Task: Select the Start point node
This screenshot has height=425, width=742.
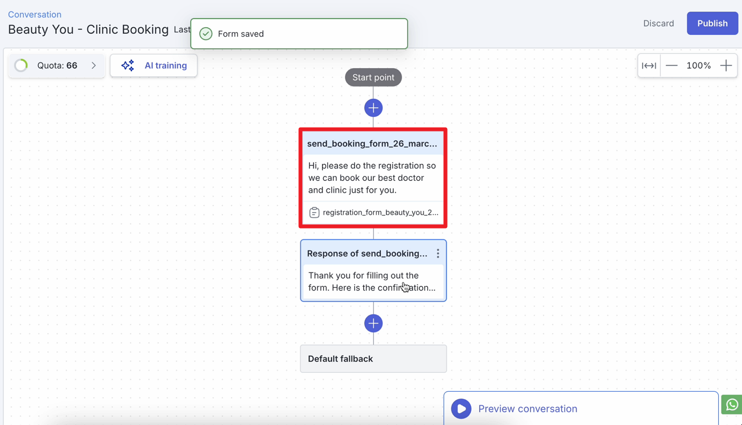Action: click(373, 77)
